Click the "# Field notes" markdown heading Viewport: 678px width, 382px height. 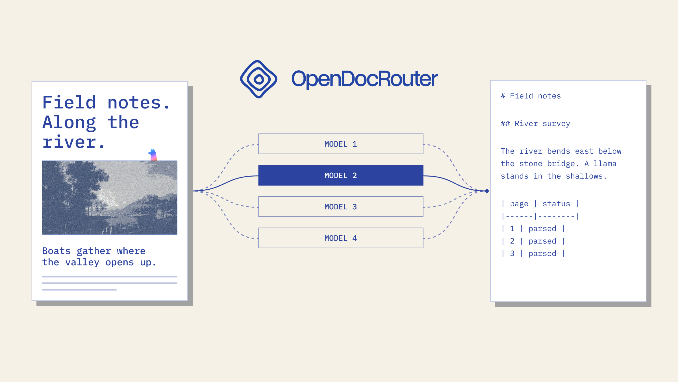coord(531,96)
